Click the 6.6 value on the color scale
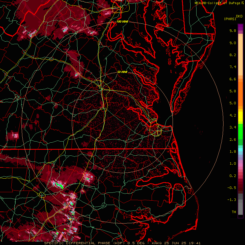The image size is (245, 245). tap(233, 79)
